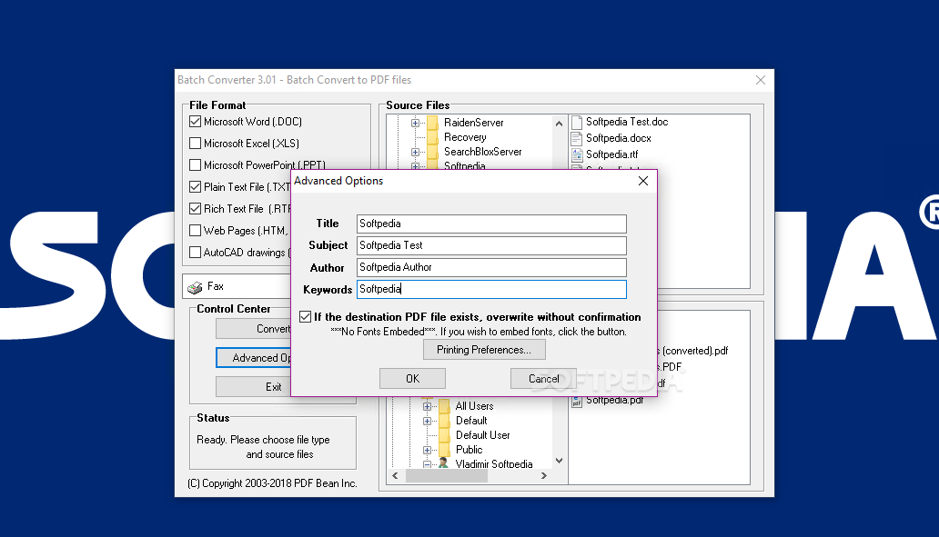This screenshot has height=537, width=939.
Task: Click lower tree scroll down arrow
Action: click(559, 461)
